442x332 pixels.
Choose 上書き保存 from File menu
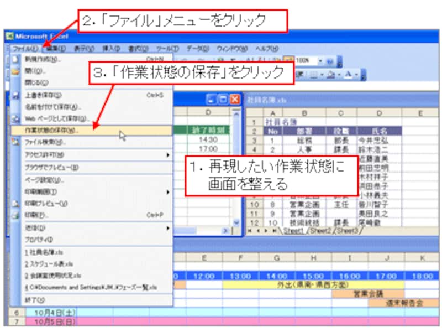[92, 95]
